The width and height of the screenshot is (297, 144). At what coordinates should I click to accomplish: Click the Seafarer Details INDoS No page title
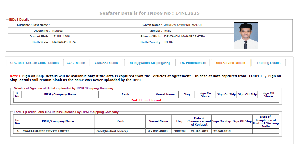[x=149, y=13]
